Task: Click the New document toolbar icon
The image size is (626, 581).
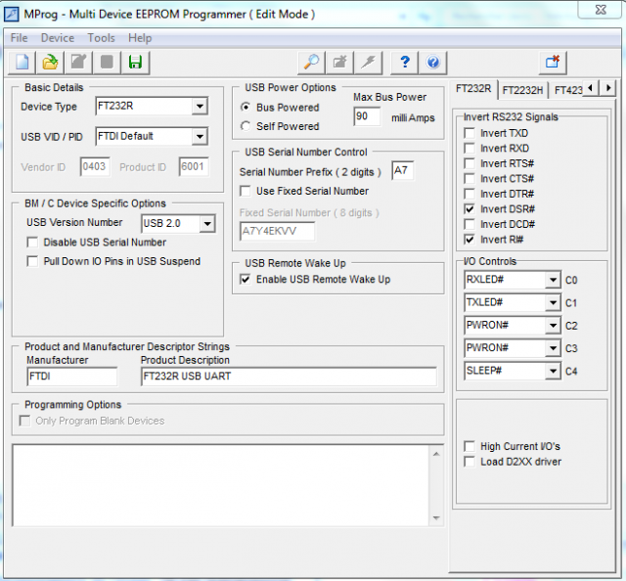Action: (22, 63)
